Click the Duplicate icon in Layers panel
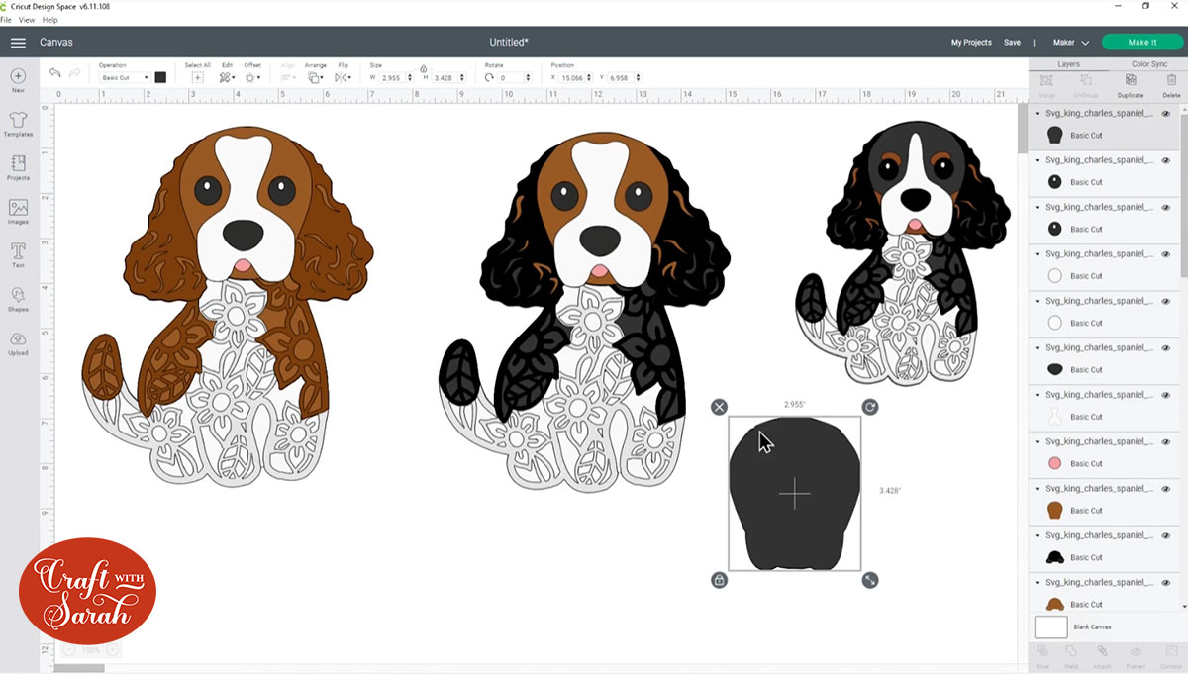Image resolution: width=1188 pixels, height=674 pixels. coord(1130,84)
